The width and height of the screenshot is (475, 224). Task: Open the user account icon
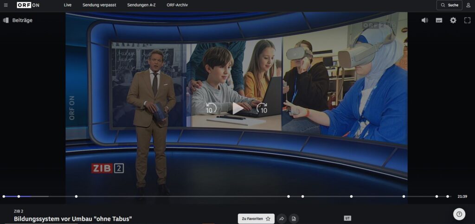pyautogui.click(x=469, y=5)
